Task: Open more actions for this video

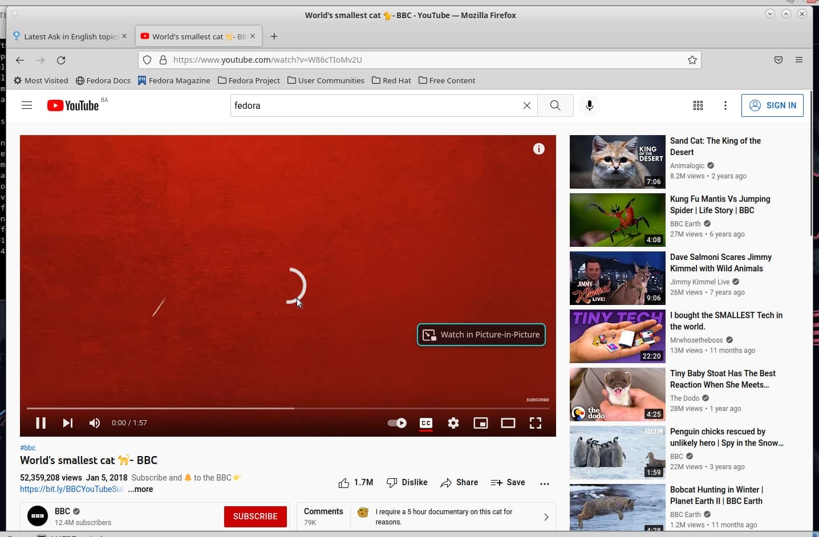Action: [545, 483]
